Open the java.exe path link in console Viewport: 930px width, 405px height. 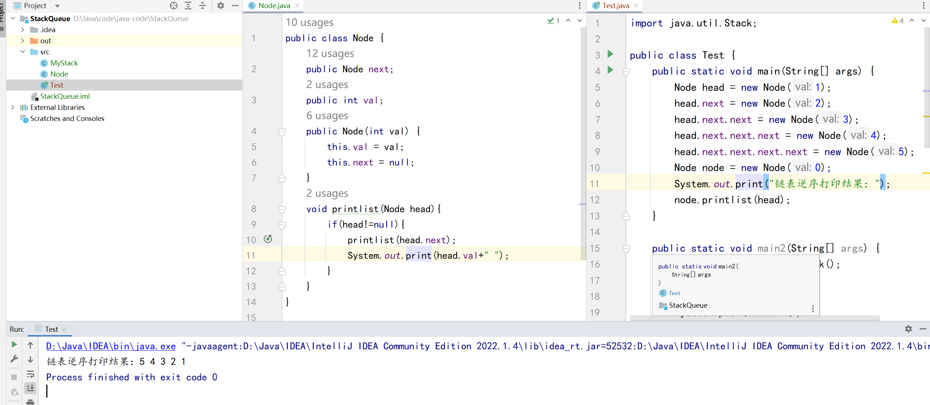[x=111, y=346]
